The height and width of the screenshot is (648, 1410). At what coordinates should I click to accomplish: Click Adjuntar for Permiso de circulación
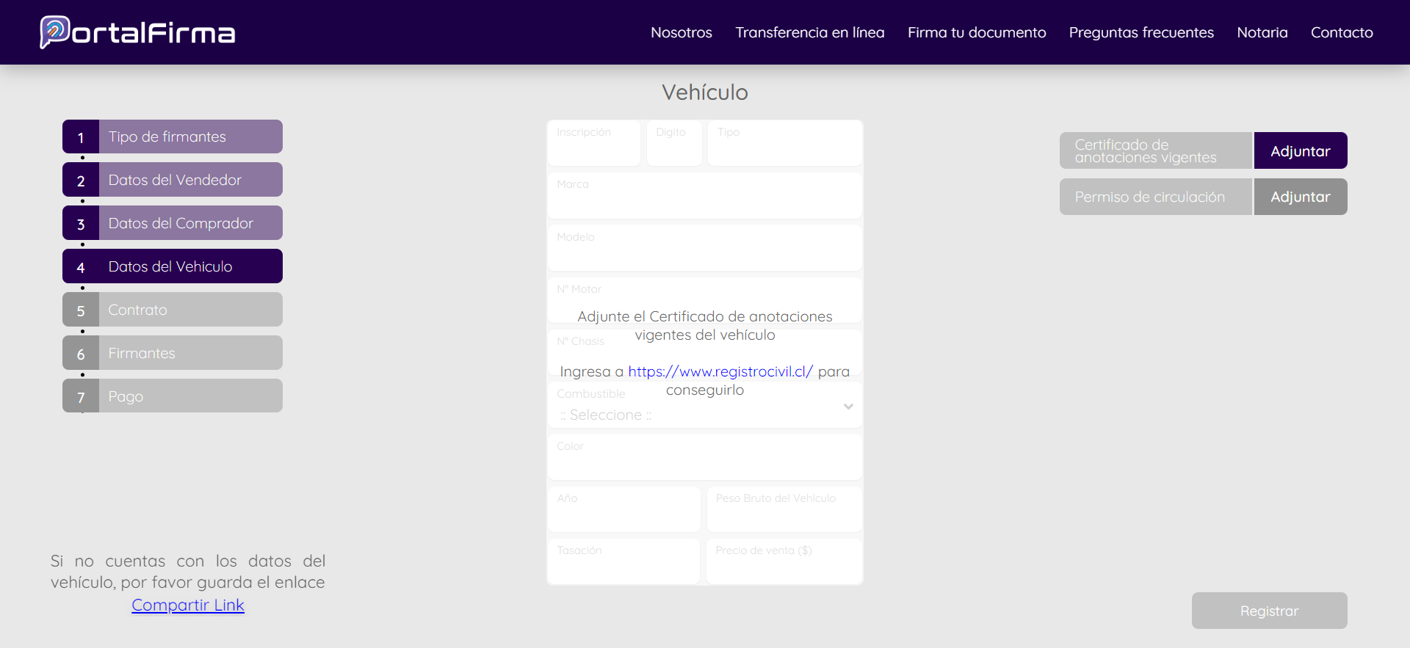click(x=1300, y=197)
